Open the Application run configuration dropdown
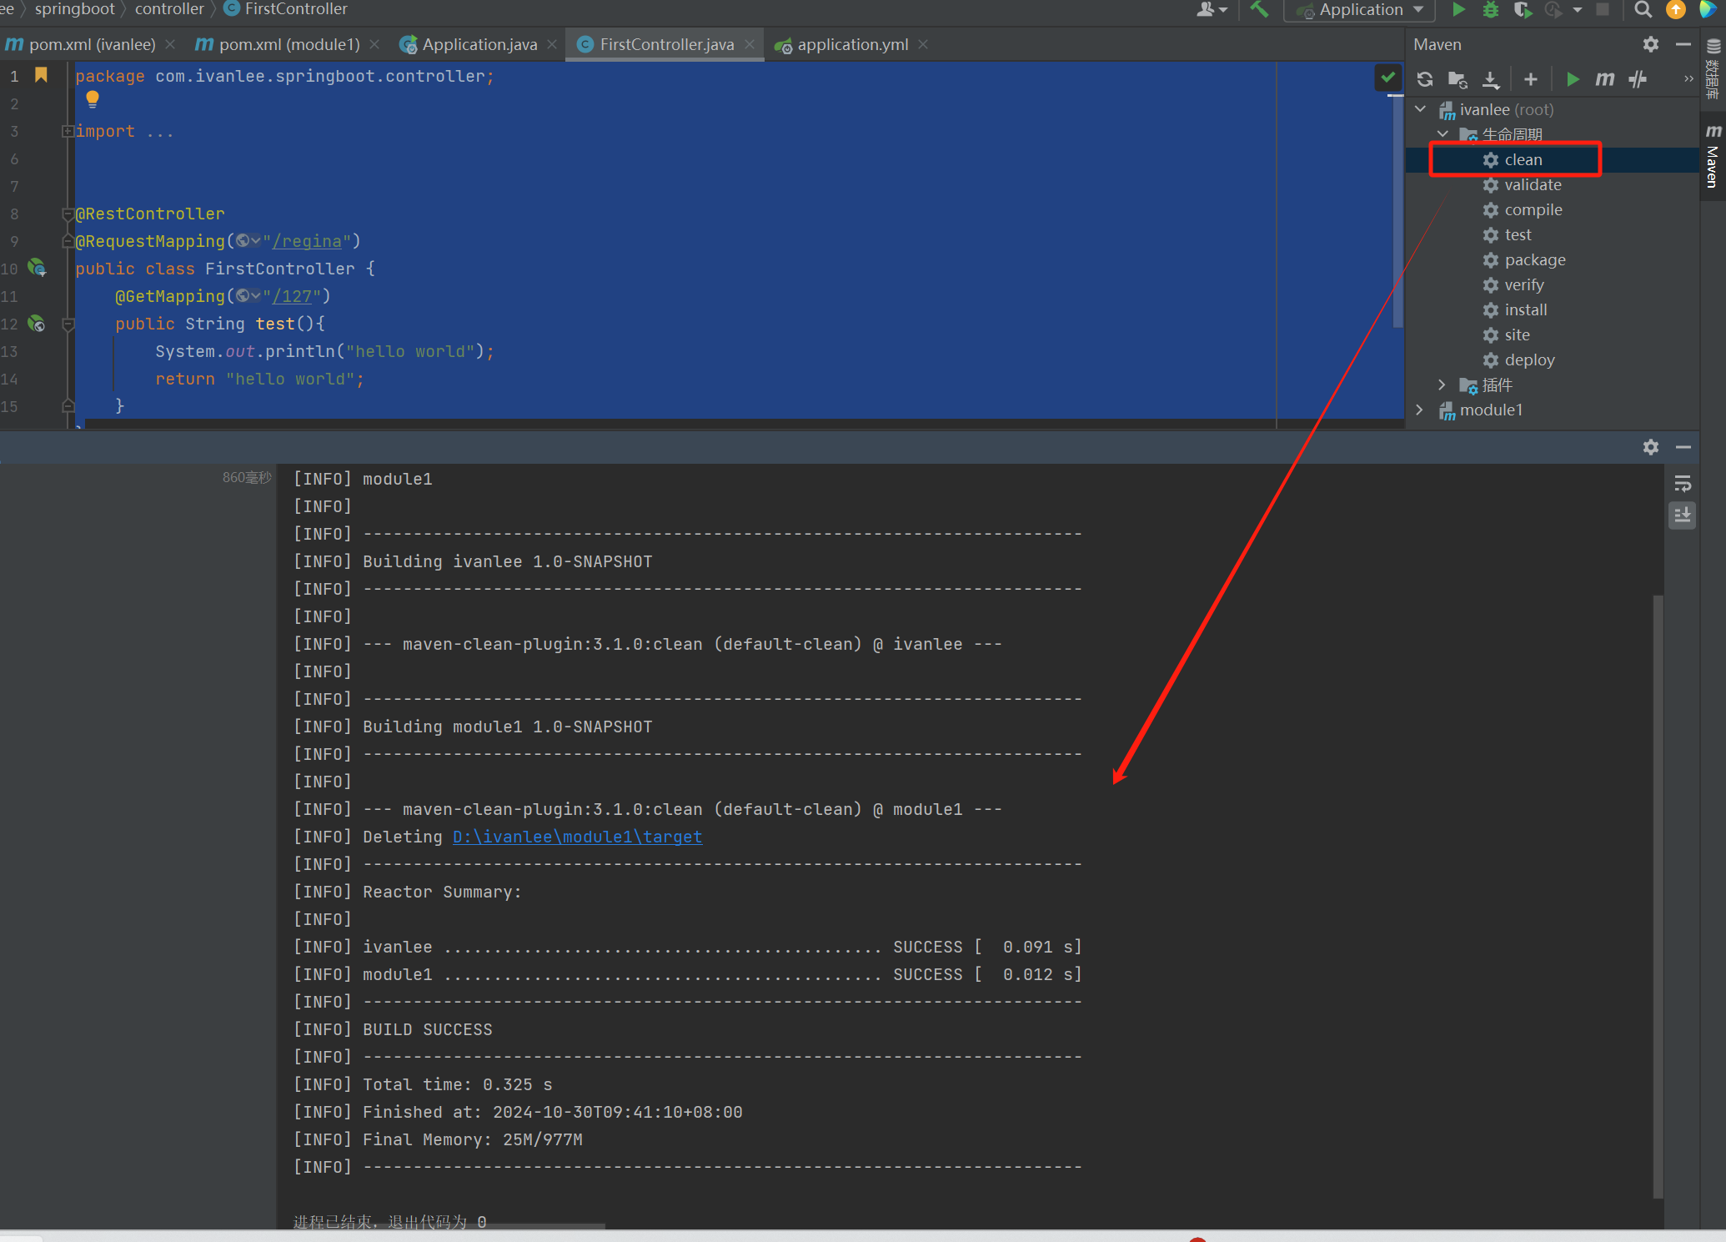Screen dimensions: 1726x1242 1361,10
